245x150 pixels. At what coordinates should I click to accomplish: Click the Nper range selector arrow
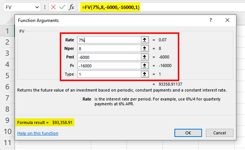[145, 48]
